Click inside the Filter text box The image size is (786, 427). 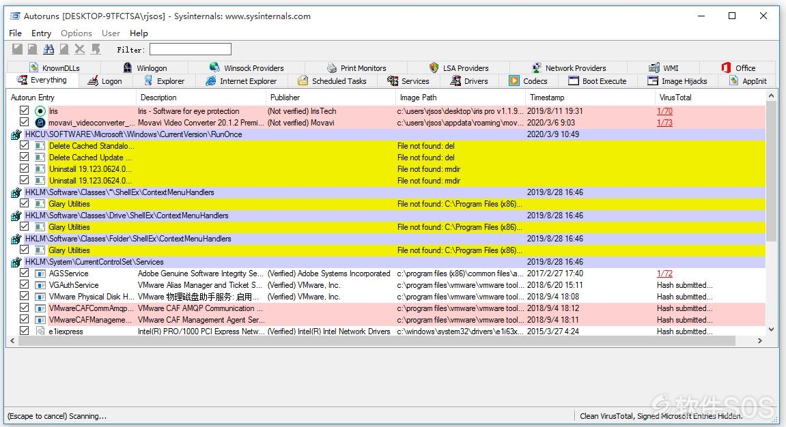191,49
